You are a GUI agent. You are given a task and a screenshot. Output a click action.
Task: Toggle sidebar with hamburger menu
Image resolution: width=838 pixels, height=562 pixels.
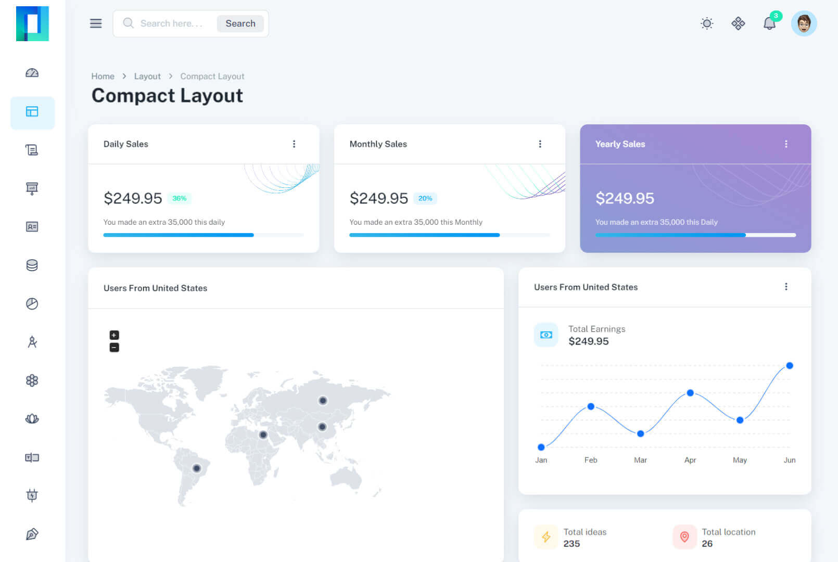click(x=96, y=23)
